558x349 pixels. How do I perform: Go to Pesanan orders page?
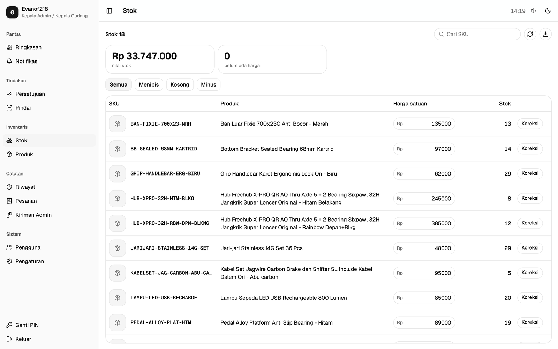click(49, 201)
